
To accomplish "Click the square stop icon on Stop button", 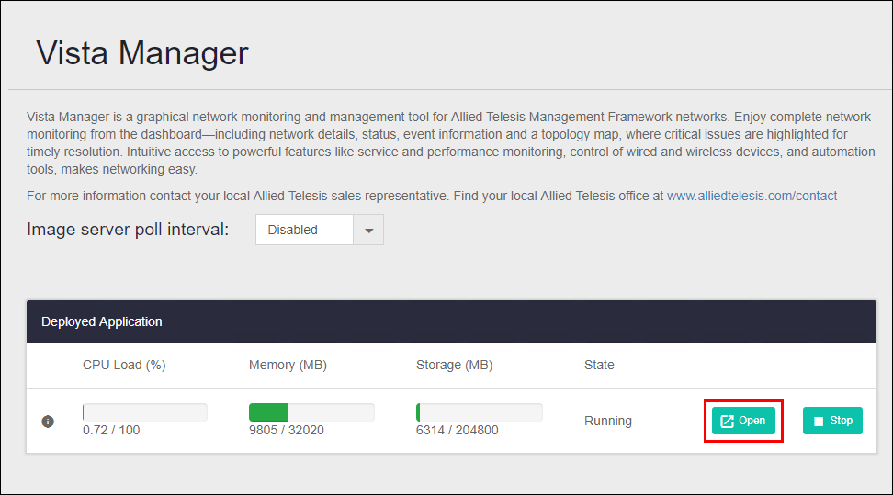I will coord(819,422).
